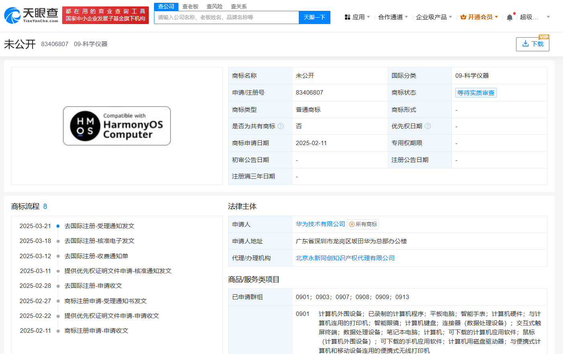563x354 pixels.
Task: Switch to the 查老板 search tab
Action: 190,6
